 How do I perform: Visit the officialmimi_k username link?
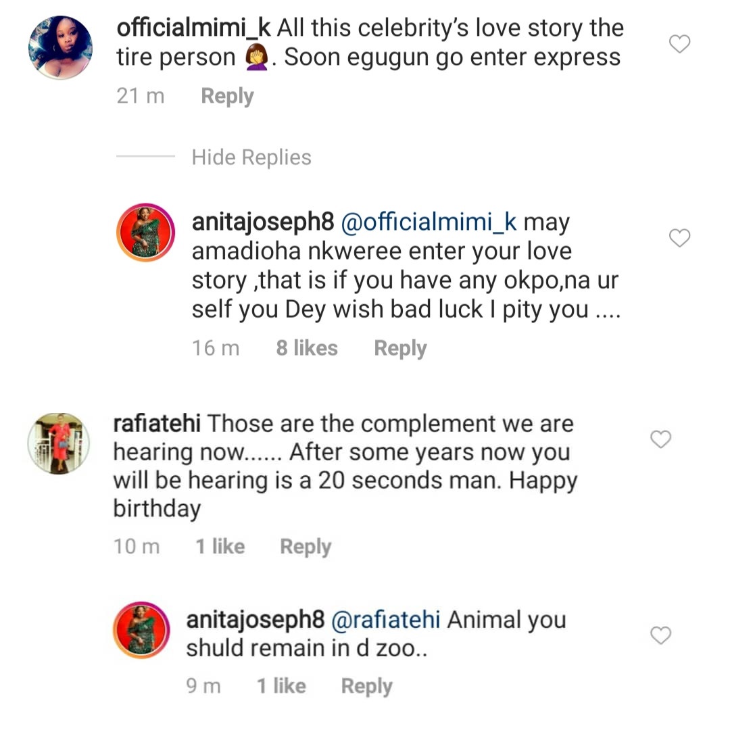tap(193, 28)
